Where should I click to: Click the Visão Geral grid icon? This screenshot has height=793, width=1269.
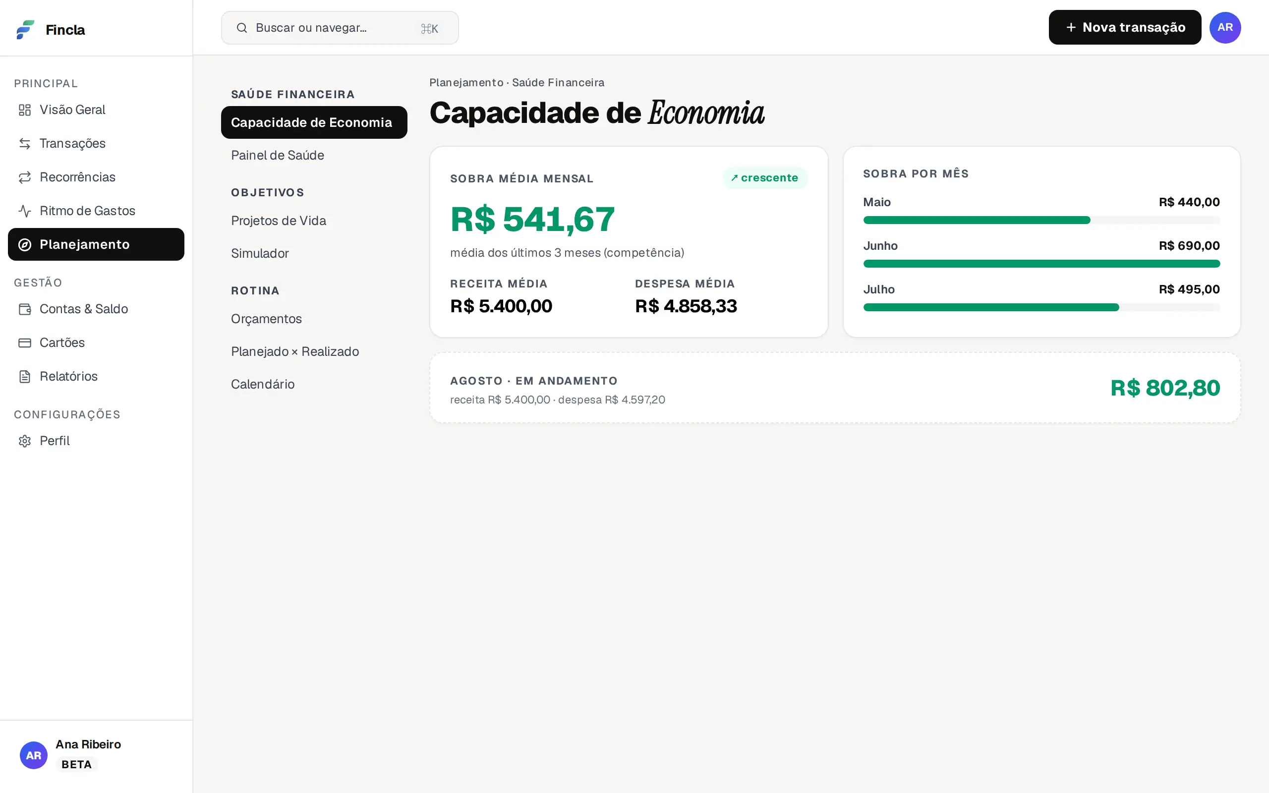(25, 110)
